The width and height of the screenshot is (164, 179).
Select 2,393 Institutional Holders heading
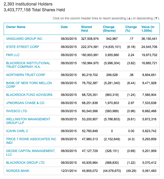coord(28,4)
